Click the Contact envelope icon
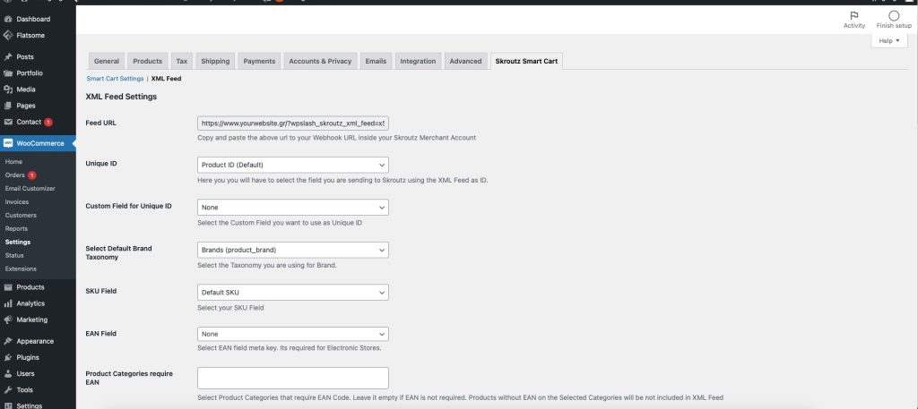Screen dimensions: 918x409 7,122
